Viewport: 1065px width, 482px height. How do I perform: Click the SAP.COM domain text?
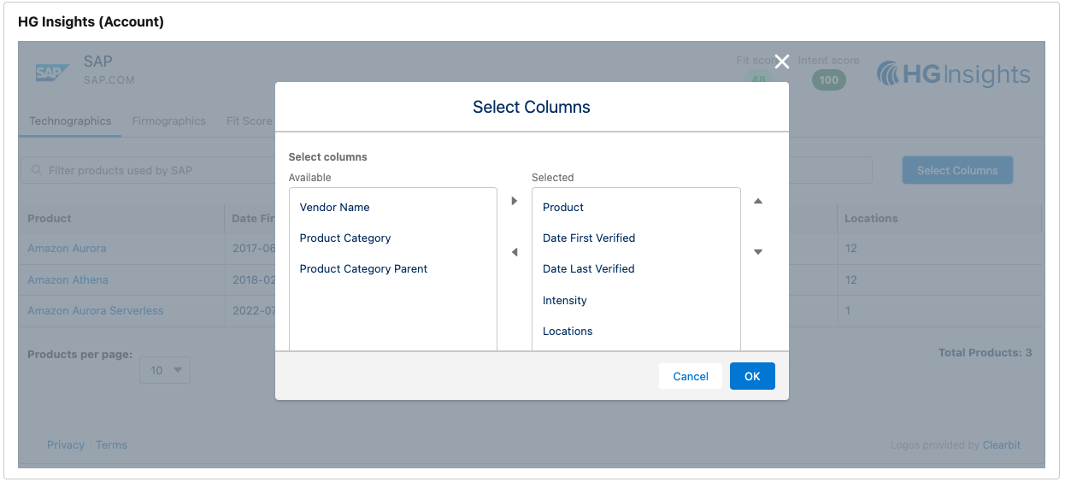[109, 80]
